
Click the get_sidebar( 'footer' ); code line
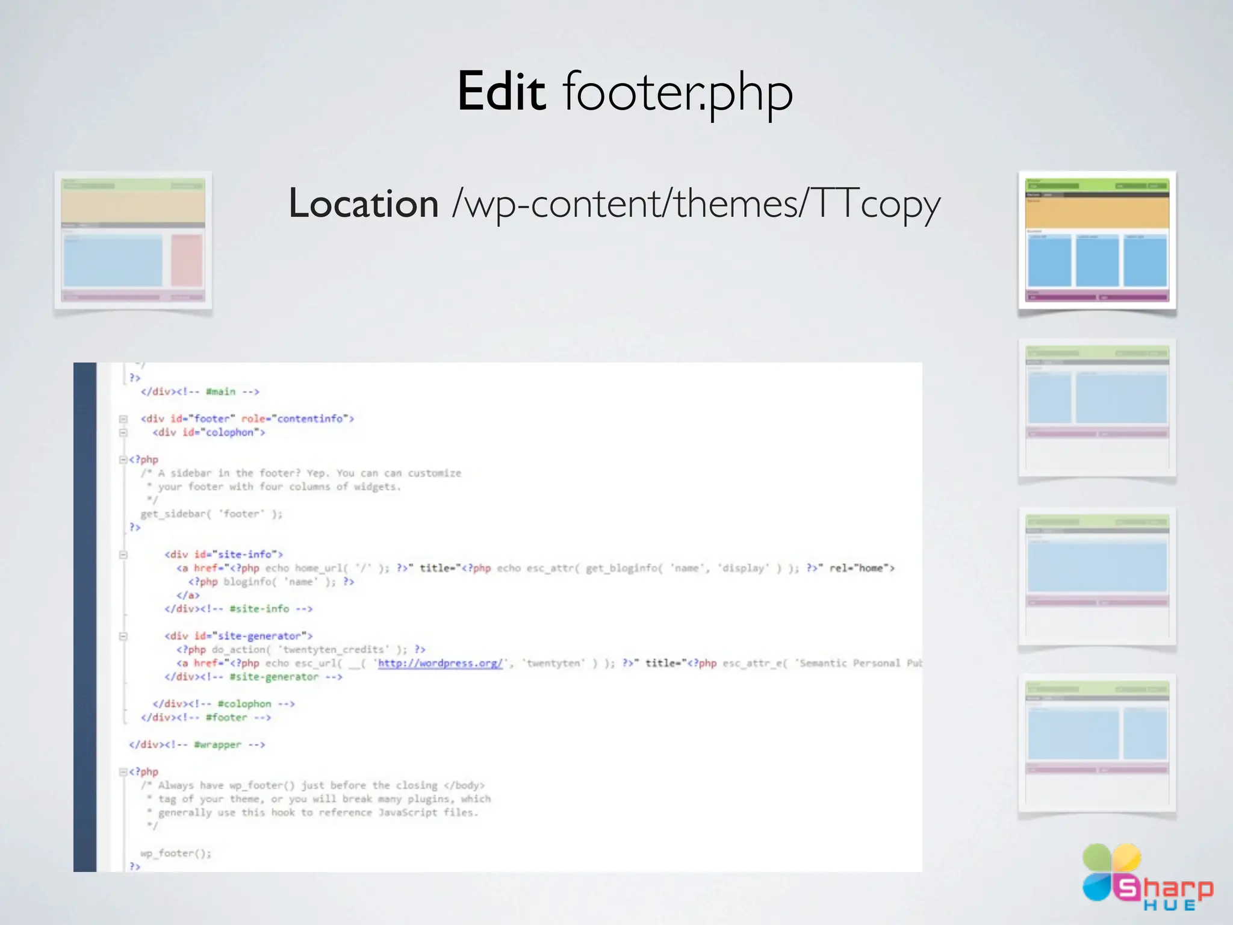211,514
